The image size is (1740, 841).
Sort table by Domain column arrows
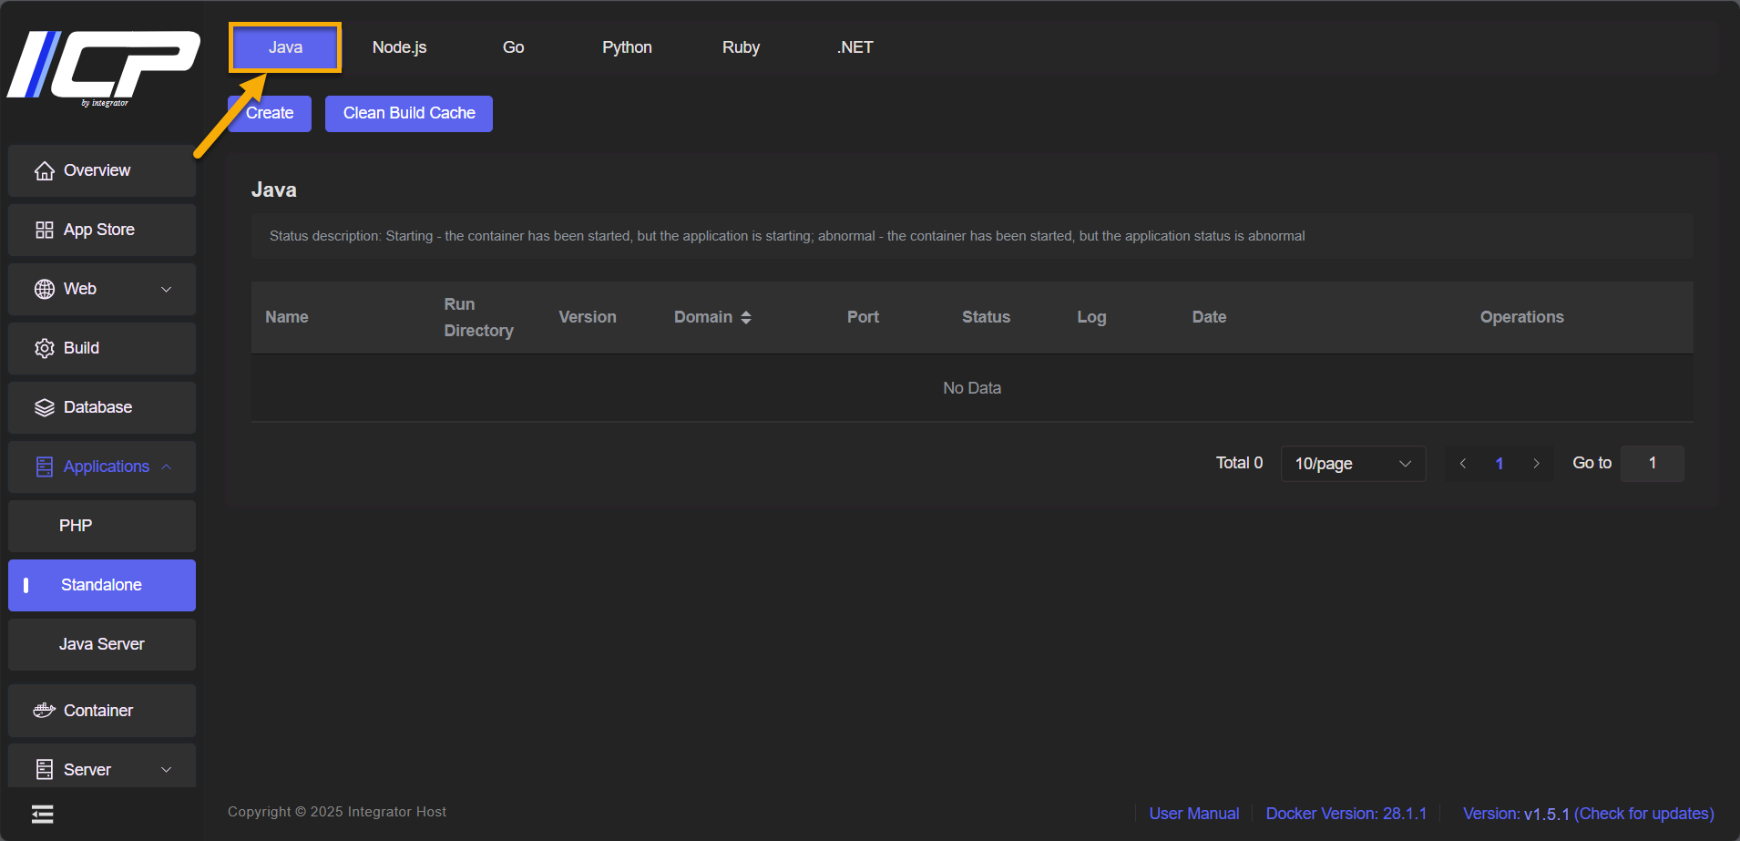[746, 317]
